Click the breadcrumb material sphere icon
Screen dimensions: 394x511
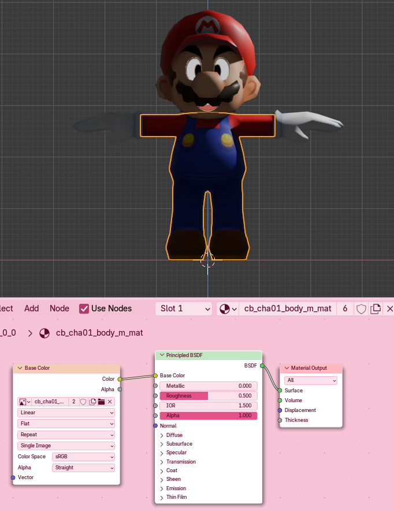click(x=44, y=333)
